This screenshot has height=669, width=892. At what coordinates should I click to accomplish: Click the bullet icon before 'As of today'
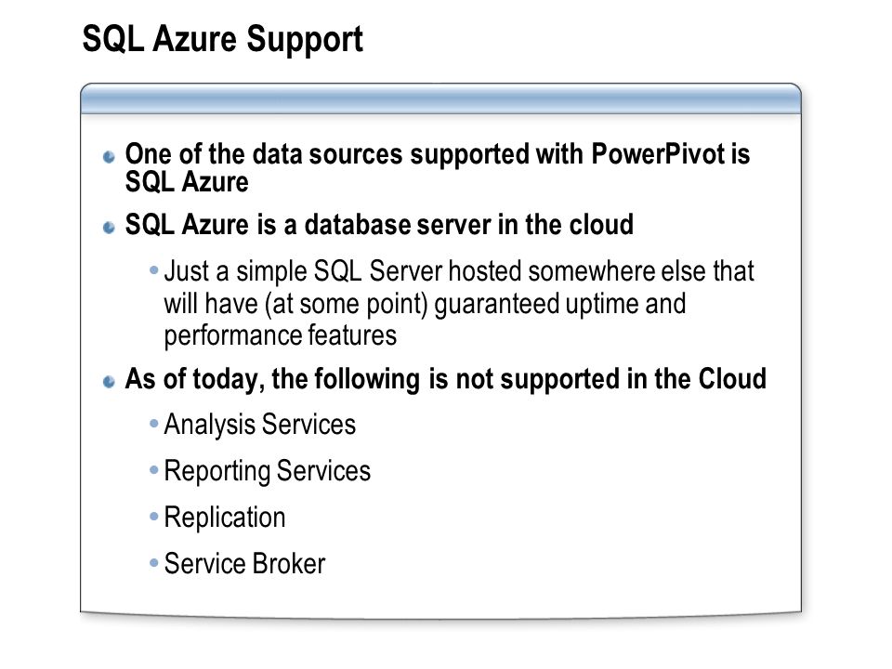pyautogui.click(x=109, y=381)
